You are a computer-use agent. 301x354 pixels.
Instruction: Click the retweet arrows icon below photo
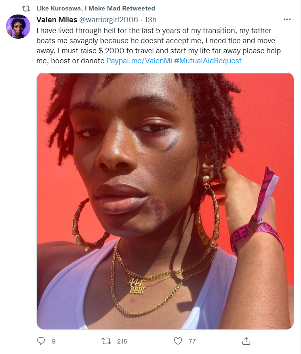click(106, 341)
